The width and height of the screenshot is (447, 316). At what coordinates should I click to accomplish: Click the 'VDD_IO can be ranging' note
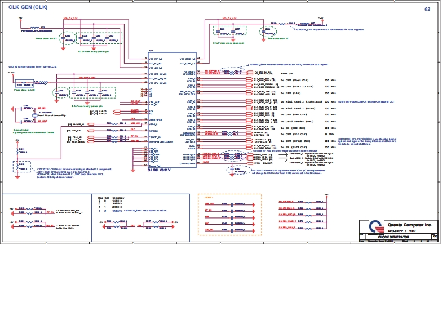click(x=32, y=66)
